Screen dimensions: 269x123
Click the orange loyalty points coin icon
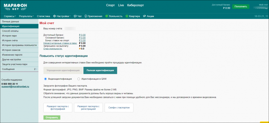[80, 49]
